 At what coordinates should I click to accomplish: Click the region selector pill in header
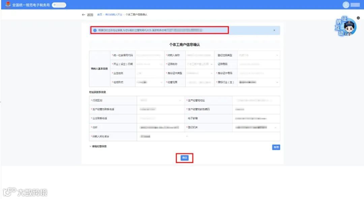[x=59, y=5]
